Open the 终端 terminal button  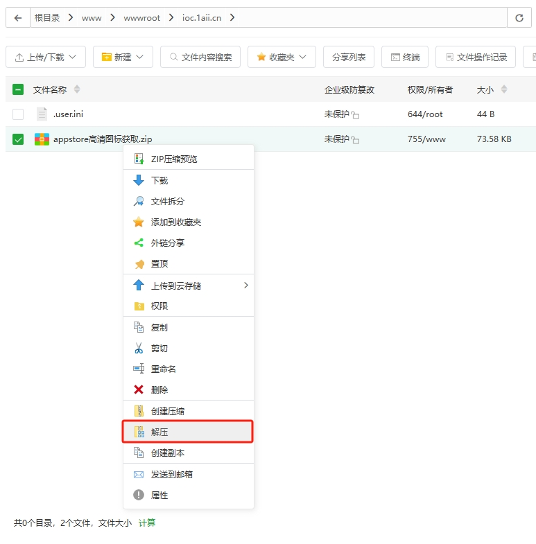coord(405,57)
